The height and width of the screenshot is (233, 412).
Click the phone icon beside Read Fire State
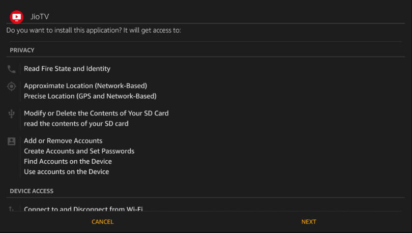click(x=12, y=69)
